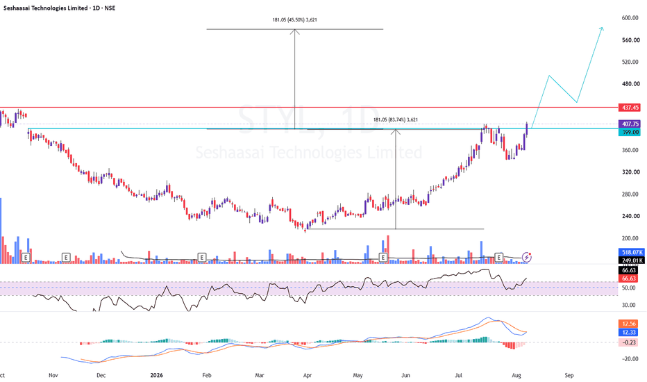Click the Apr label on time axis
This screenshot has height=382, width=647.
pos(307,375)
